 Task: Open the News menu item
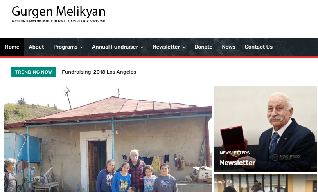(228, 47)
